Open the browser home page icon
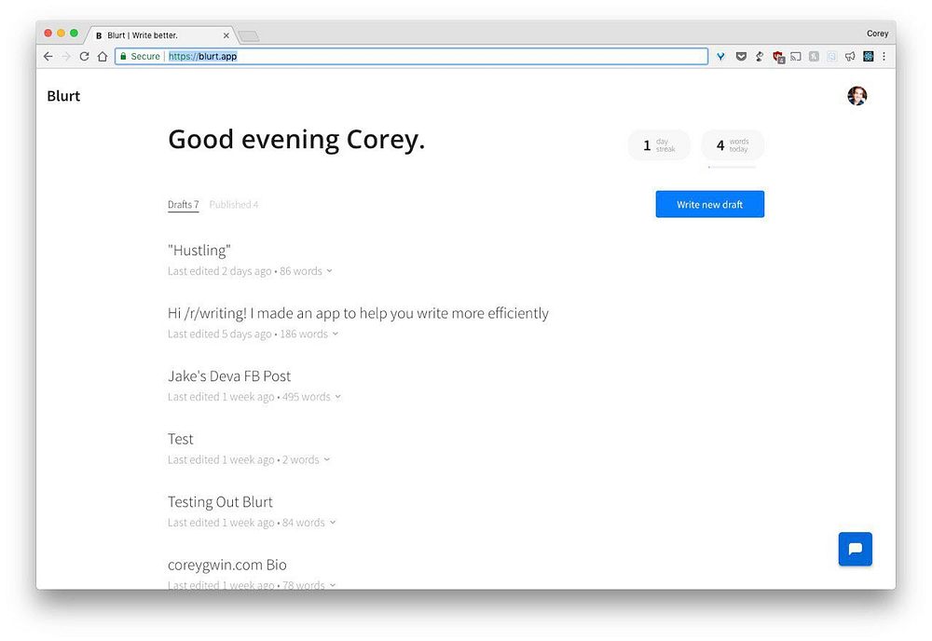The image size is (932, 641). click(103, 57)
